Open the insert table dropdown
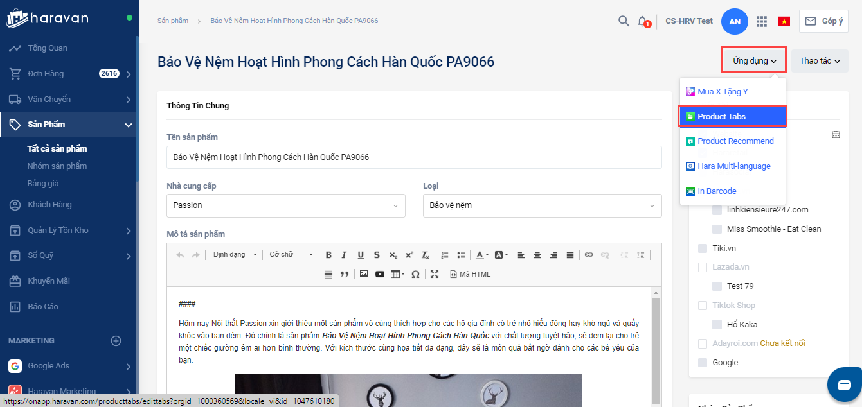Viewport: 862px width, 407px height. click(397, 274)
